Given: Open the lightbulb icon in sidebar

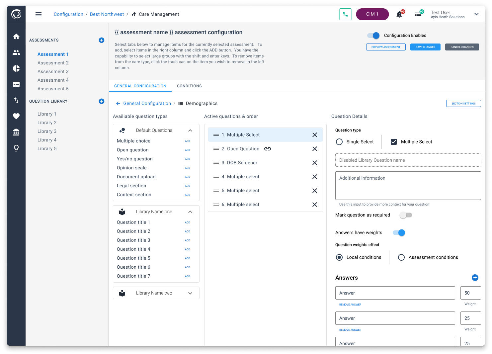Looking at the screenshot, I should (x=16, y=148).
